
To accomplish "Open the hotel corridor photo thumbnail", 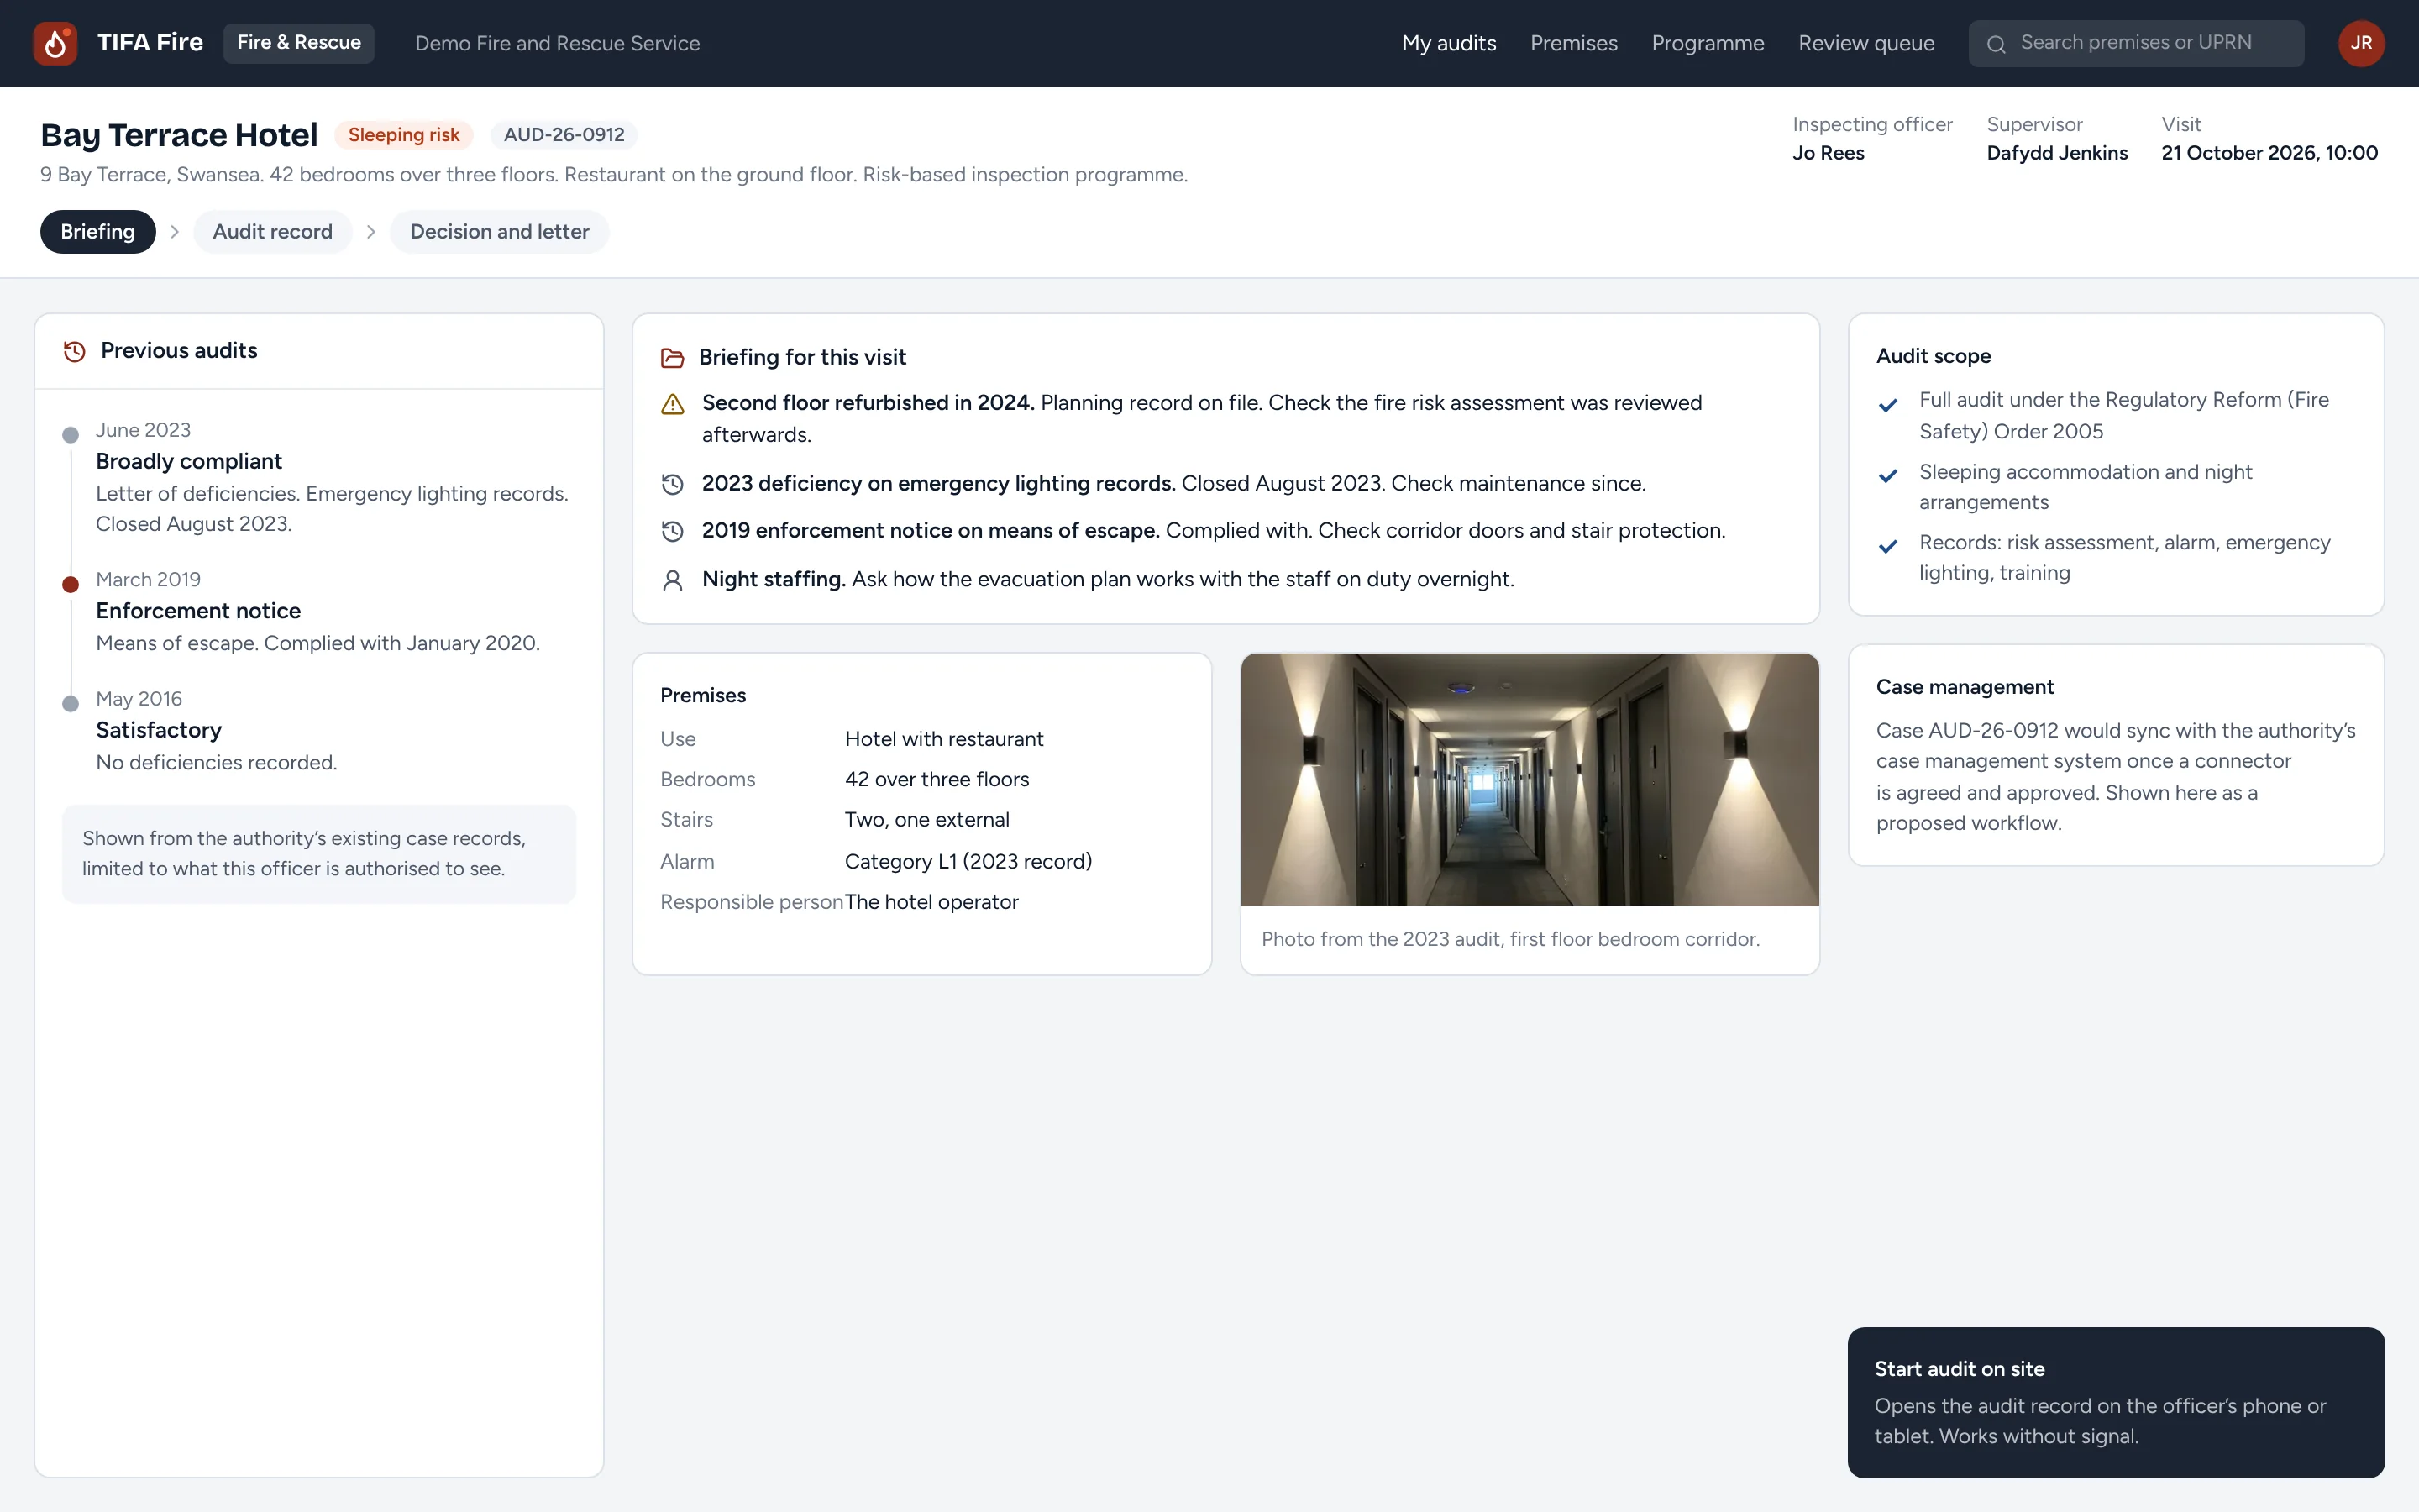I will tap(1530, 780).
